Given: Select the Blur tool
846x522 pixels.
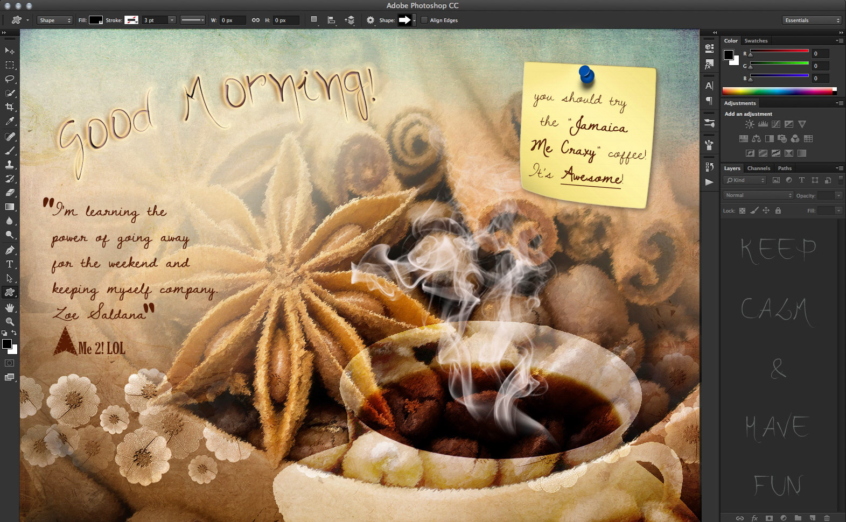Looking at the screenshot, I should point(10,221).
